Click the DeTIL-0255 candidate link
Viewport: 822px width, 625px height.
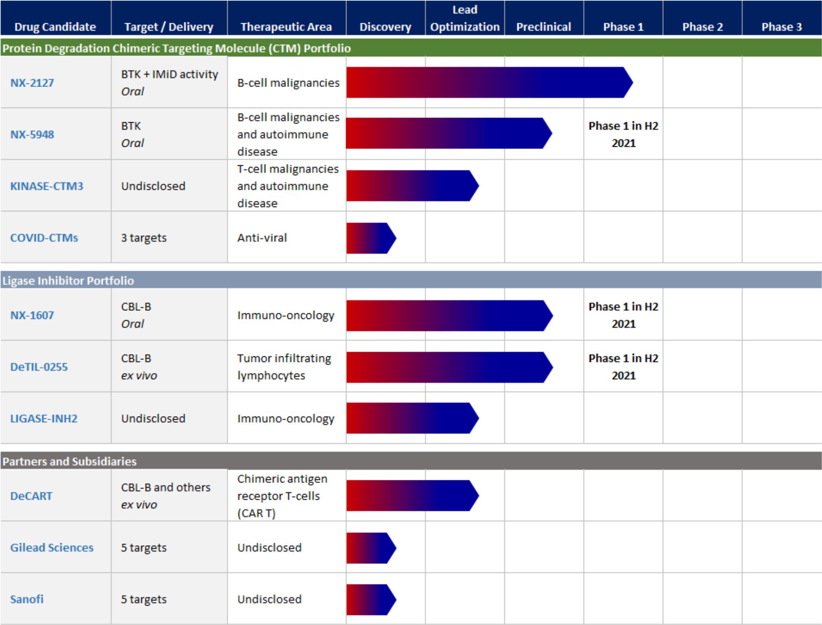pyautogui.click(x=39, y=367)
